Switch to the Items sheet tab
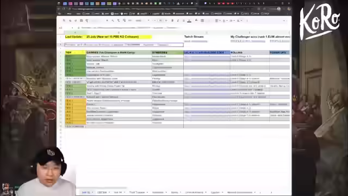348x196 pixels. click(175, 192)
